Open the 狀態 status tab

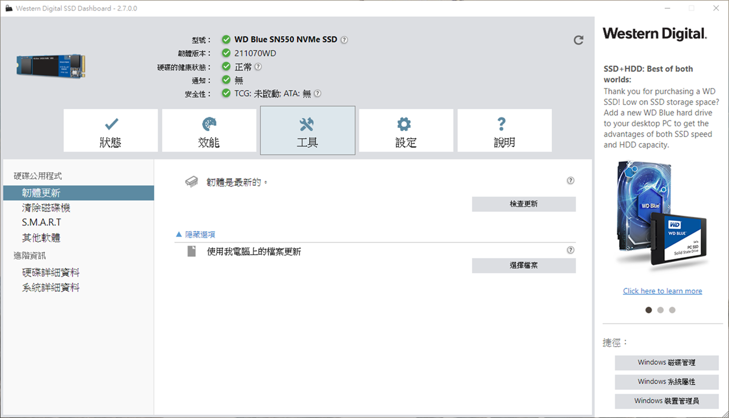(111, 131)
